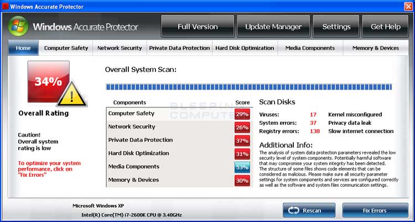
Task: Click the Memory & Devices 30% badge
Action: coord(242,181)
